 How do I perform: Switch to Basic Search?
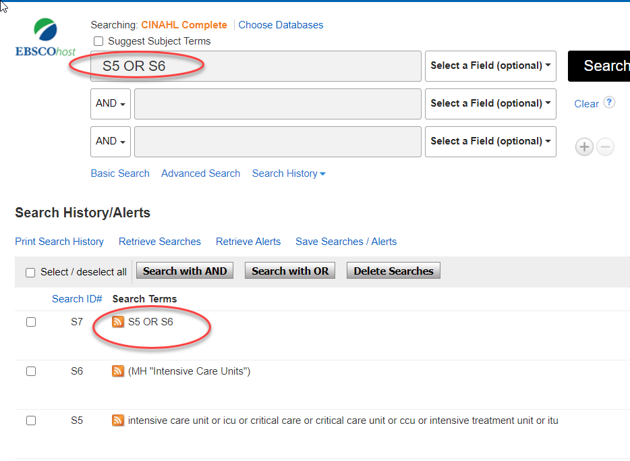[x=120, y=173]
